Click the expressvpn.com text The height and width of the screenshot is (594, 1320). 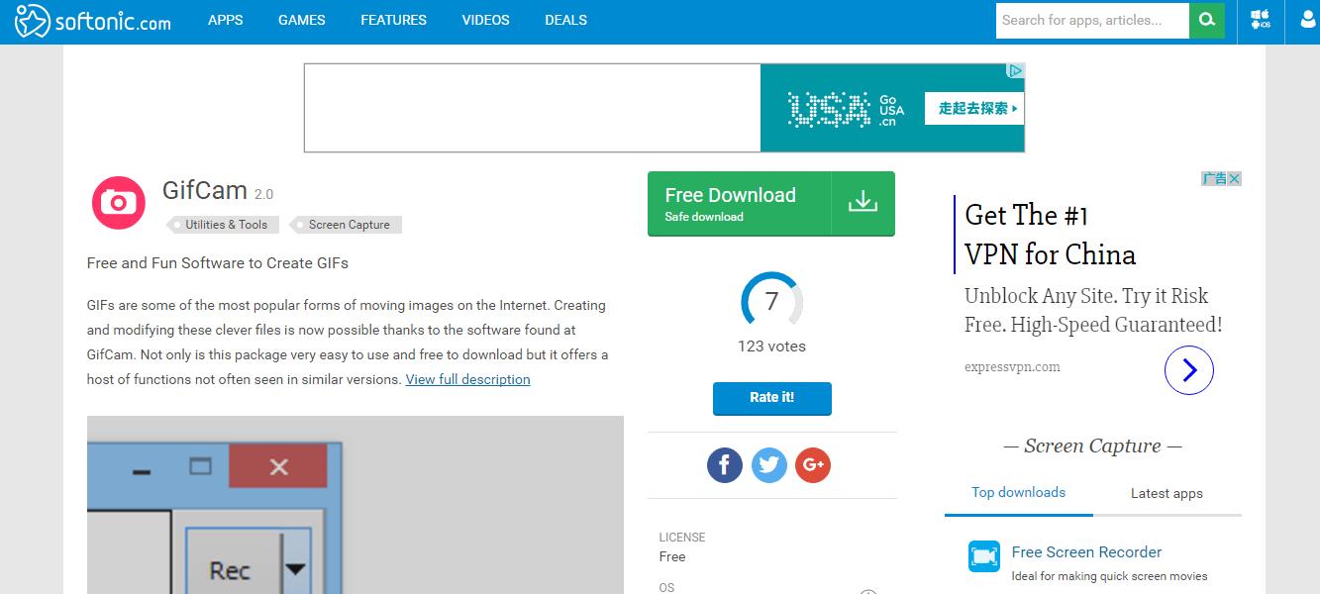click(x=1012, y=367)
